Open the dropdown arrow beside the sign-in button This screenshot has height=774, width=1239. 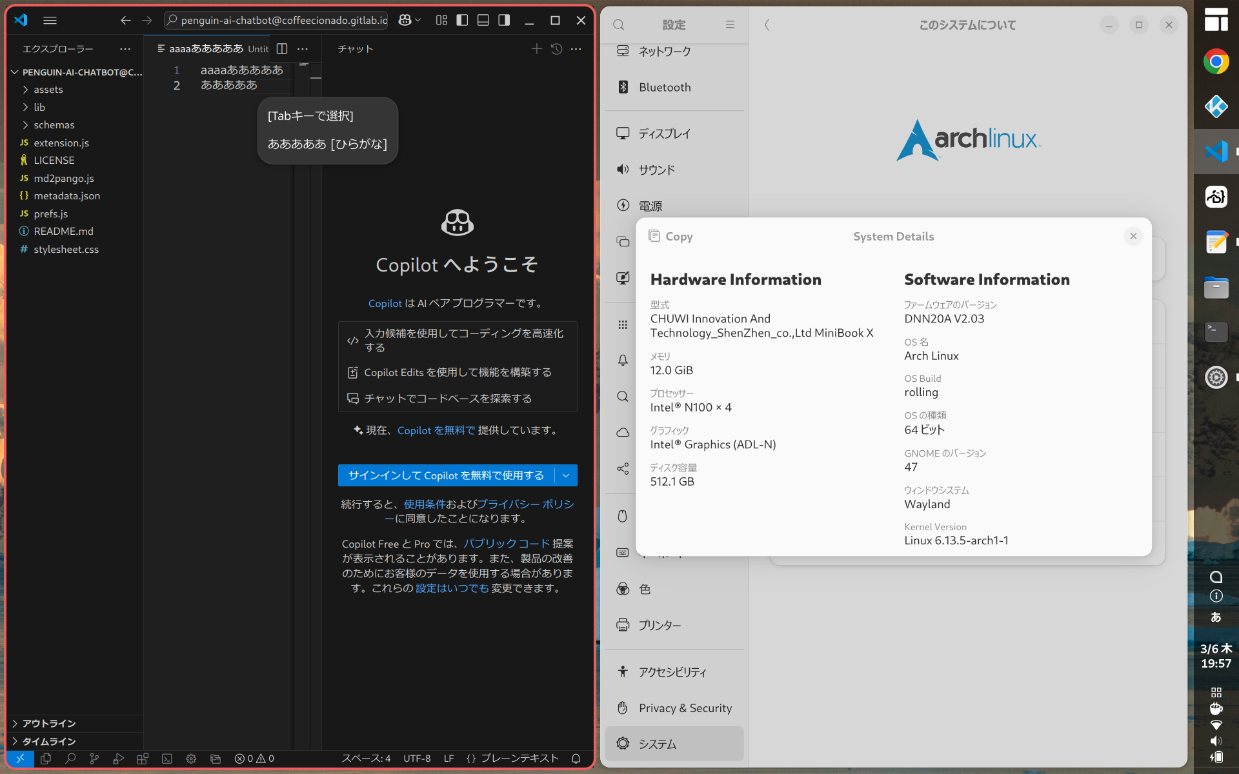[x=566, y=475]
